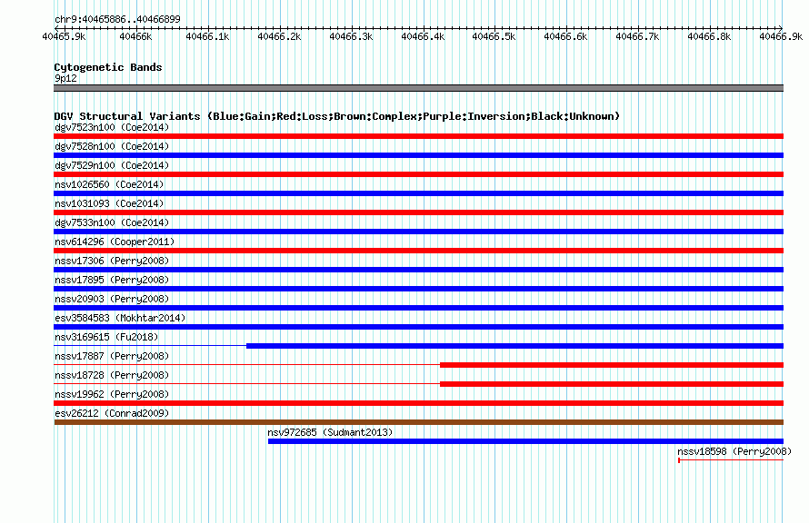
Task: Click the nssv17306 (Perry2008) label
Action: [112, 261]
